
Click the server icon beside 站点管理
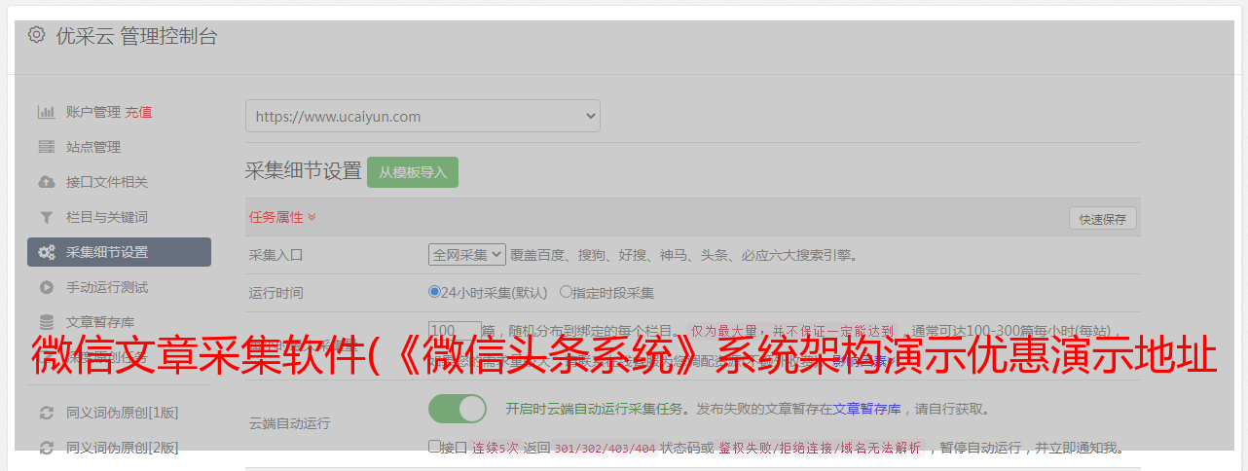[x=46, y=147]
